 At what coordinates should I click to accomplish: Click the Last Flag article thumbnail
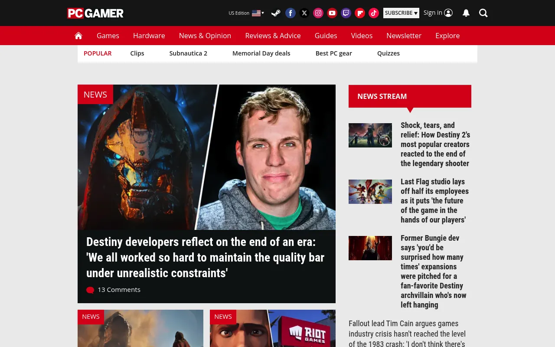click(x=370, y=192)
